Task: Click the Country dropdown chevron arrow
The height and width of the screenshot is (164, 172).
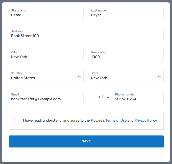Action: (x=79, y=77)
